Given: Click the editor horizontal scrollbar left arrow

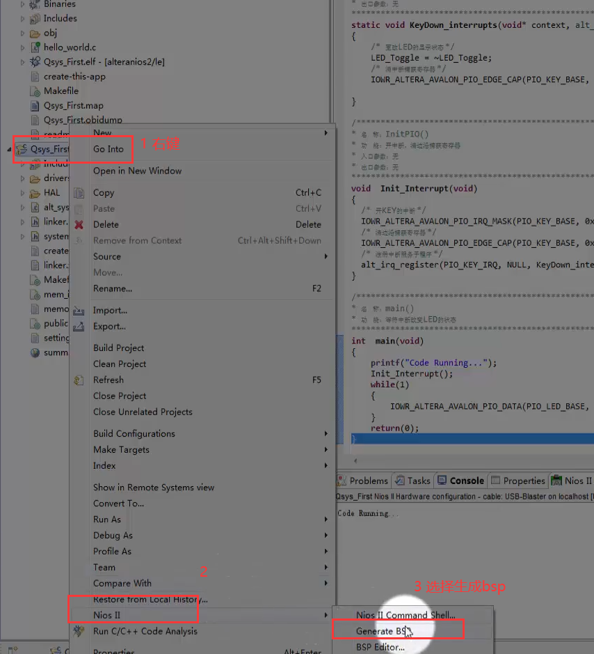Looking at the screenshot, I should click(355, 461).
